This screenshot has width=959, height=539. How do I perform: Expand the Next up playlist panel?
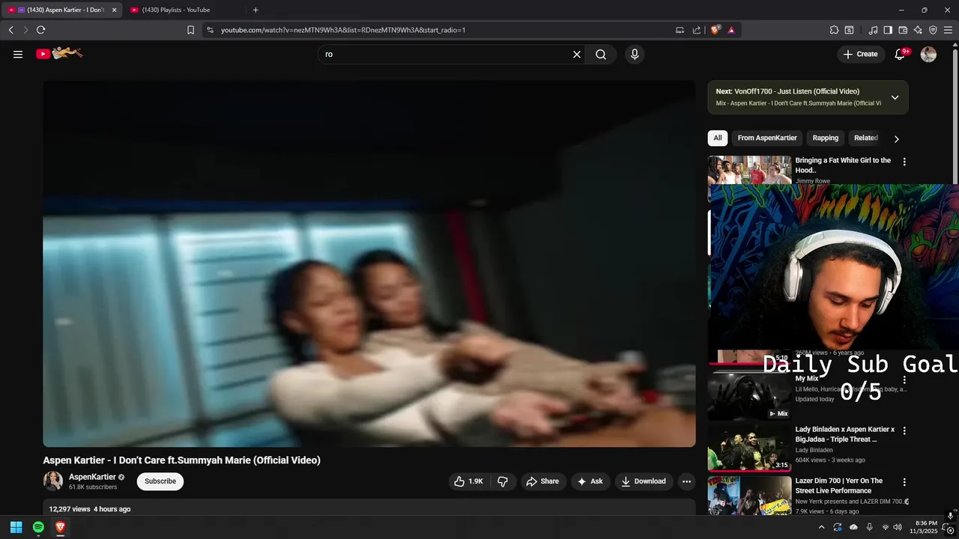tap(895, 97)
